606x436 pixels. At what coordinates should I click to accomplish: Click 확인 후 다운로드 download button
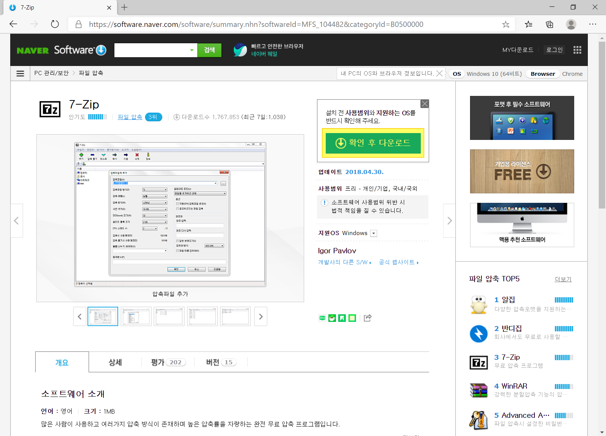pyautogui.click(x=373, y=143)
